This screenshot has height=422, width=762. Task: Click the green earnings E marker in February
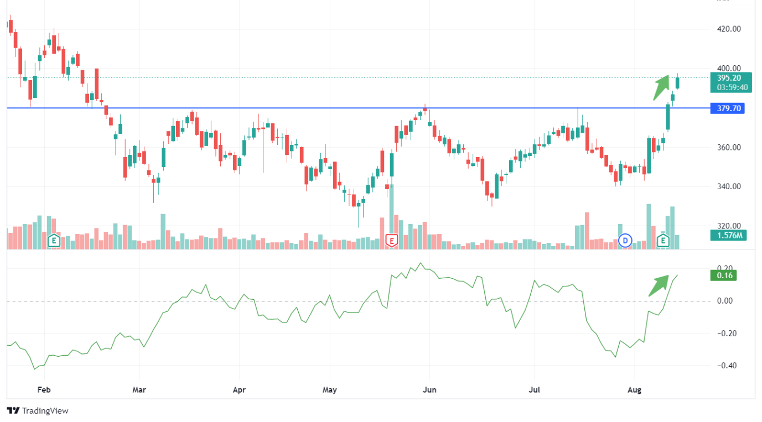[x=54, y=240]
